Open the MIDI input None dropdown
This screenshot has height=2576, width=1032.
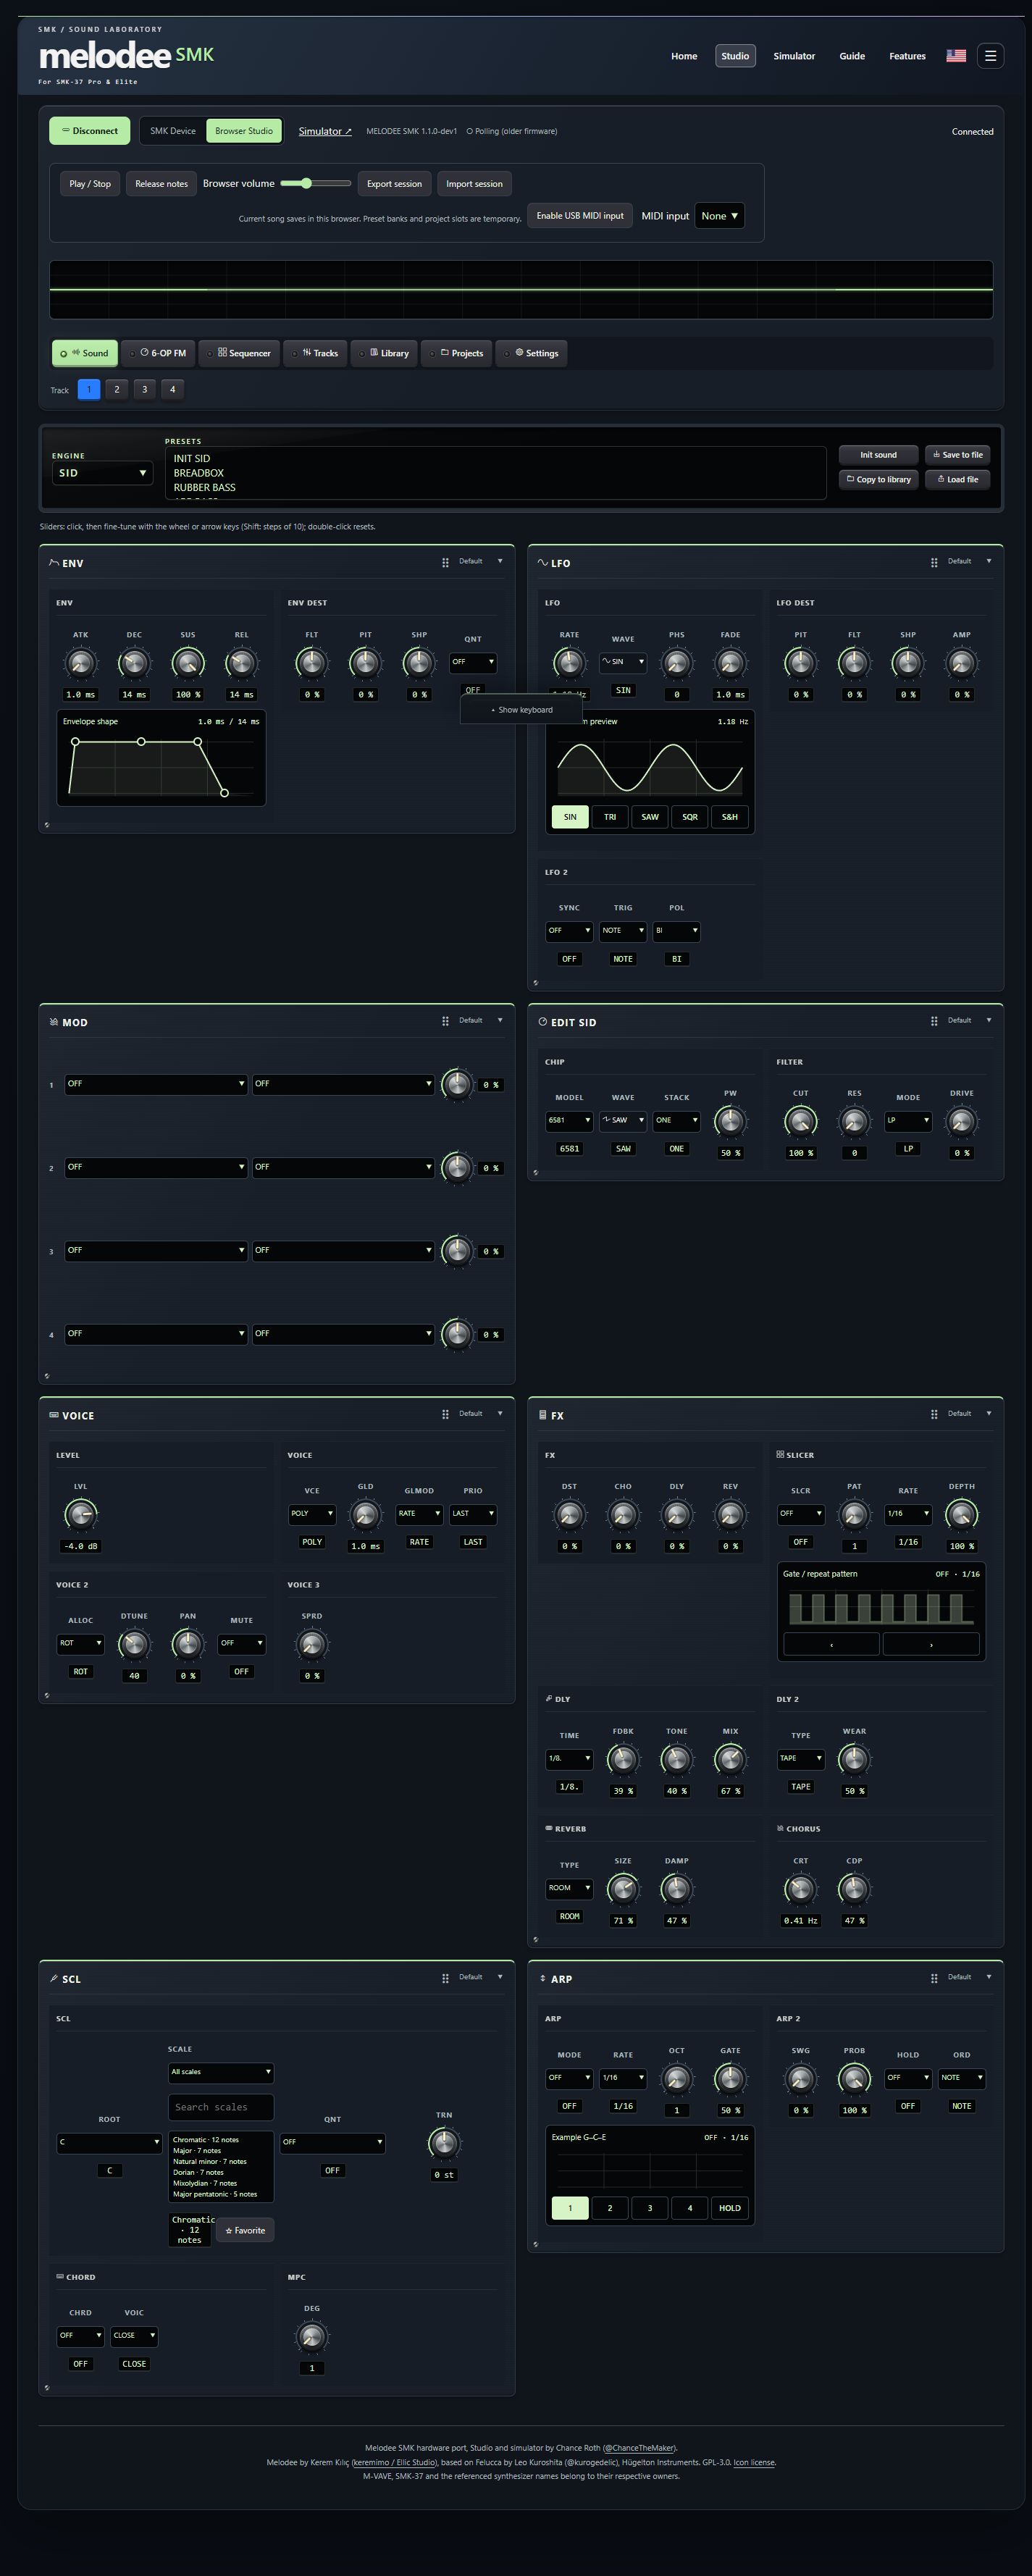click(x=719, y=216)
